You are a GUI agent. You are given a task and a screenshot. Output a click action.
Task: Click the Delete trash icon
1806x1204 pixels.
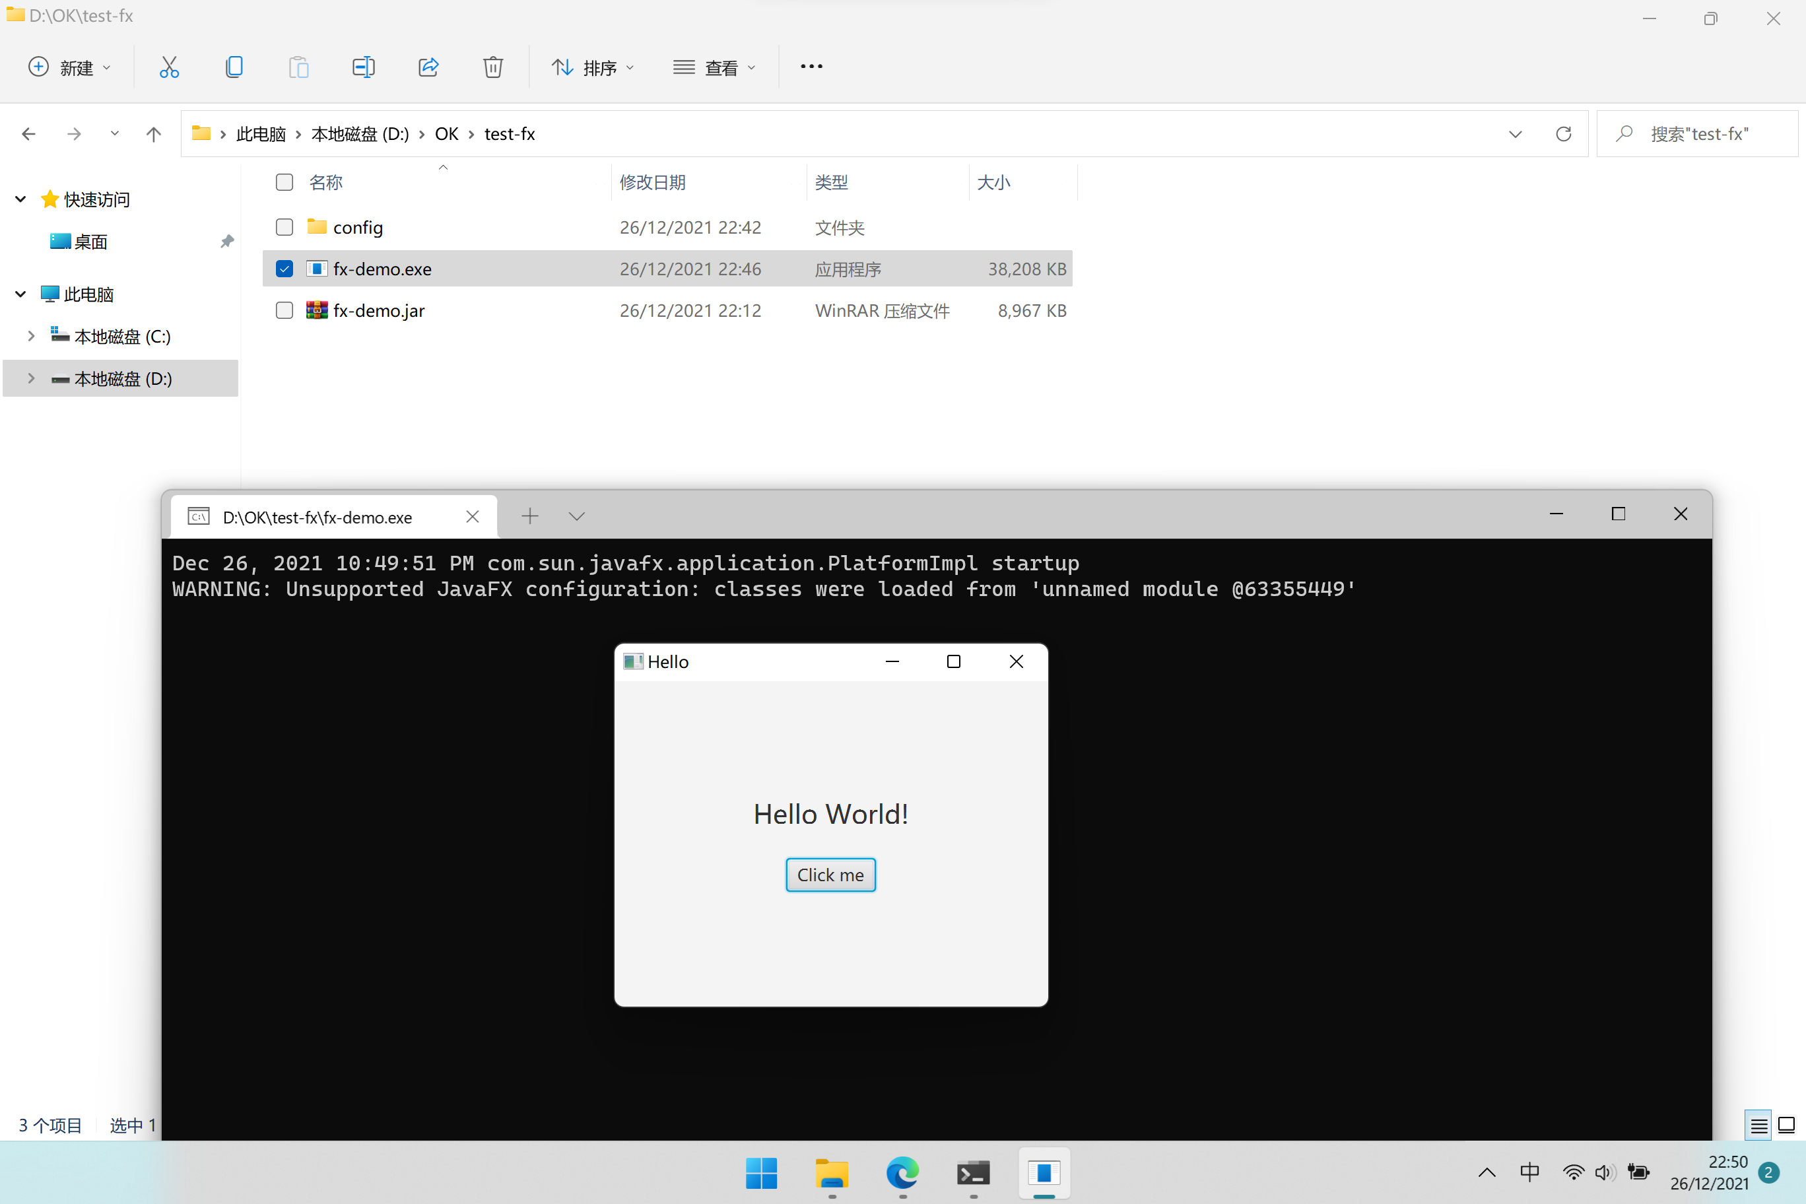[493, 67]
